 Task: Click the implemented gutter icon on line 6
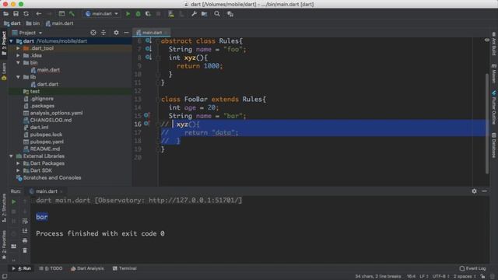point(149,40)
